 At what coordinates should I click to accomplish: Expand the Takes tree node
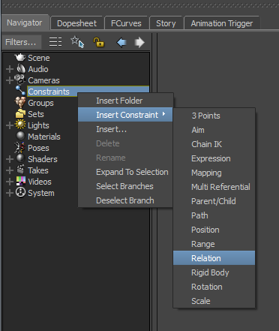(10, 170)
